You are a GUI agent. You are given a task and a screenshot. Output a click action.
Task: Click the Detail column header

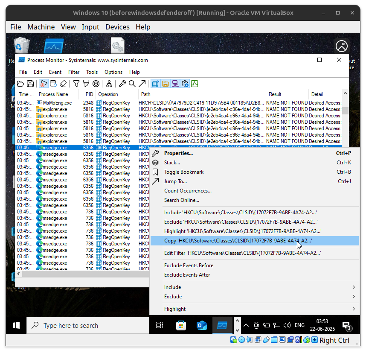(325, 94)
